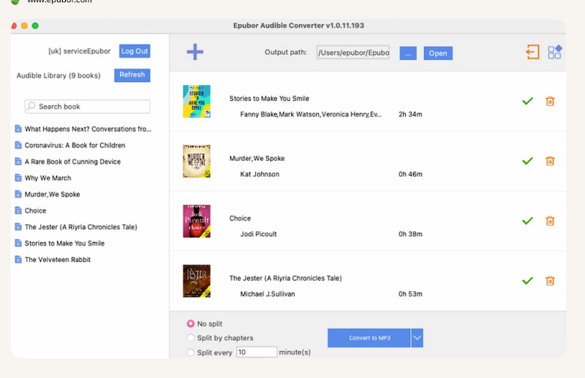This screenshot has width=585, height=378.
Task: Select Choice in the sidebar library
Action: click(x=35, y=211)
